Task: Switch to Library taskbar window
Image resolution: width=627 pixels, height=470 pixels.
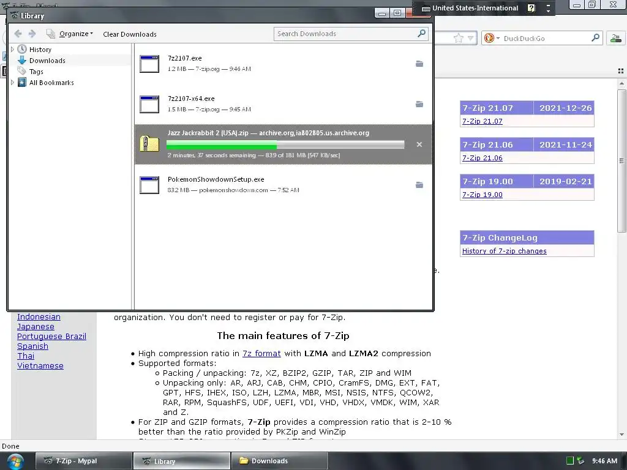Action: tap(181, 461)
